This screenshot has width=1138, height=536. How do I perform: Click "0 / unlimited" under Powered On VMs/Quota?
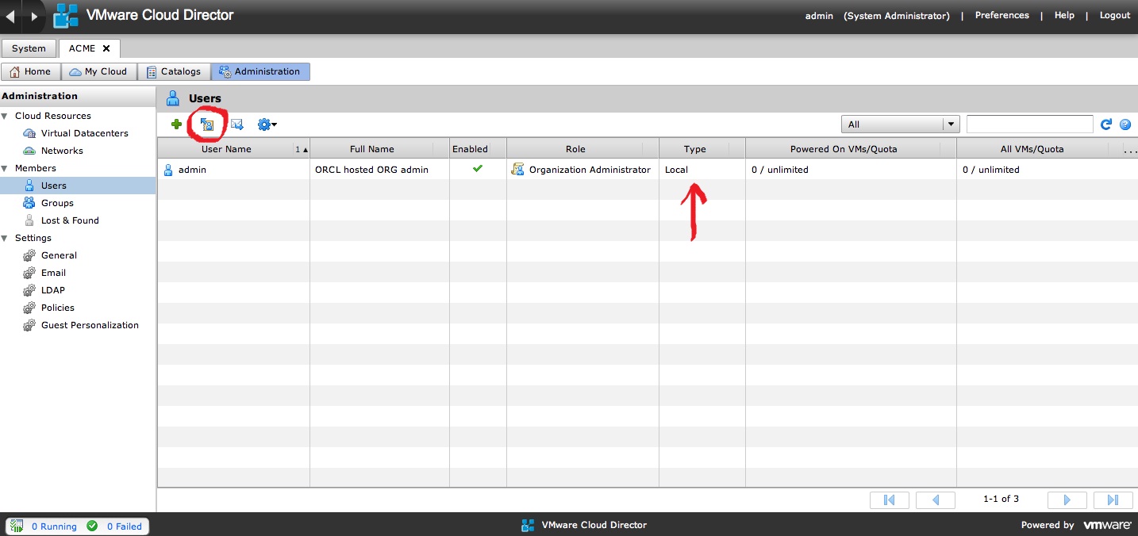pyautogui.click(x=780, y=170)
